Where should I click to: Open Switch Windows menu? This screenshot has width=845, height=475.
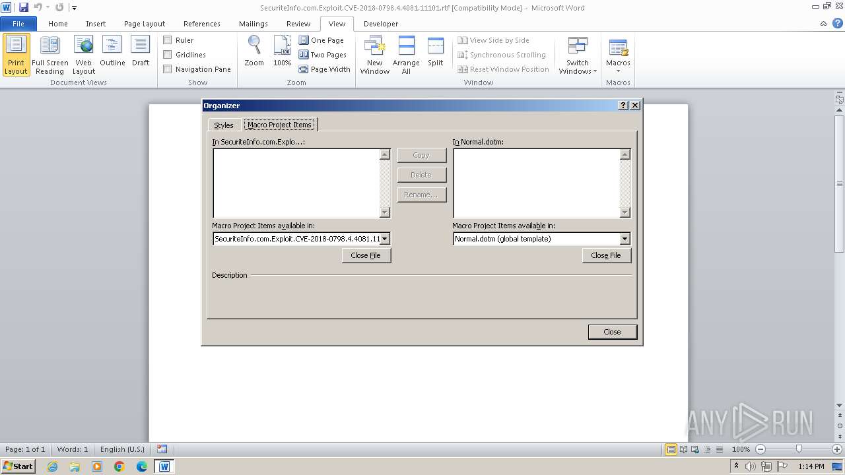pyautogui.click(x=578, y=55)
